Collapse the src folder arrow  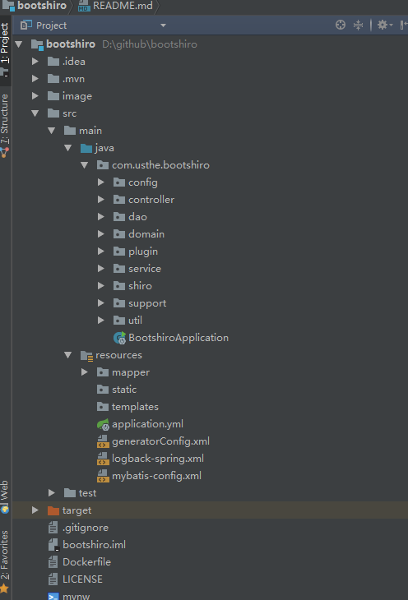point(35,113)
